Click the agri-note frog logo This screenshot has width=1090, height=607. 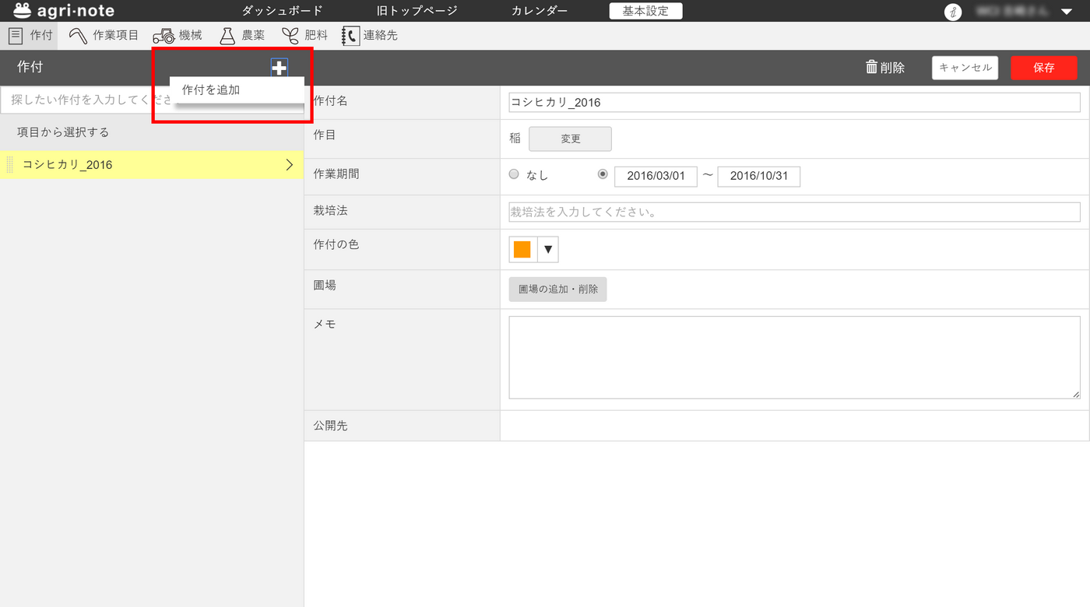pyautogui.click(x=23, y=11)
